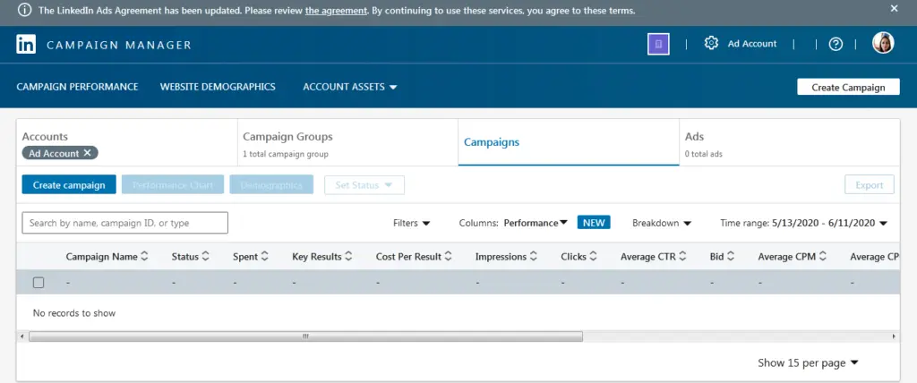Check the campaign row checkbox
917x383 pixels.
click(x=39, y=283)
